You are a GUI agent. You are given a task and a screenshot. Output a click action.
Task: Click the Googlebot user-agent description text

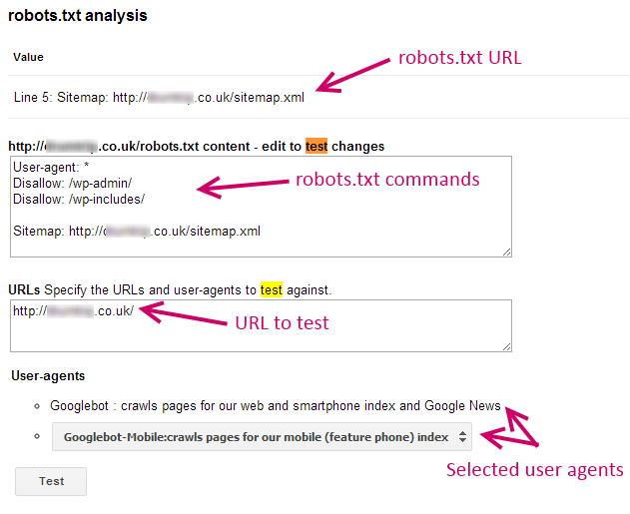(x=276, y=406)
